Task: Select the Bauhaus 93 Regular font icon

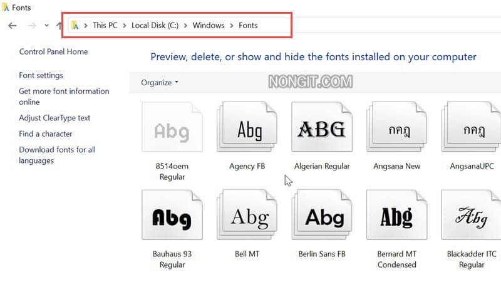Action: 172,215
